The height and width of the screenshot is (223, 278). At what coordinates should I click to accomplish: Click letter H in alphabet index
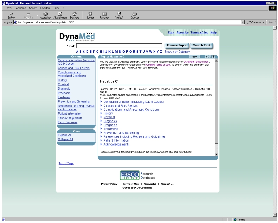point(101,52)
